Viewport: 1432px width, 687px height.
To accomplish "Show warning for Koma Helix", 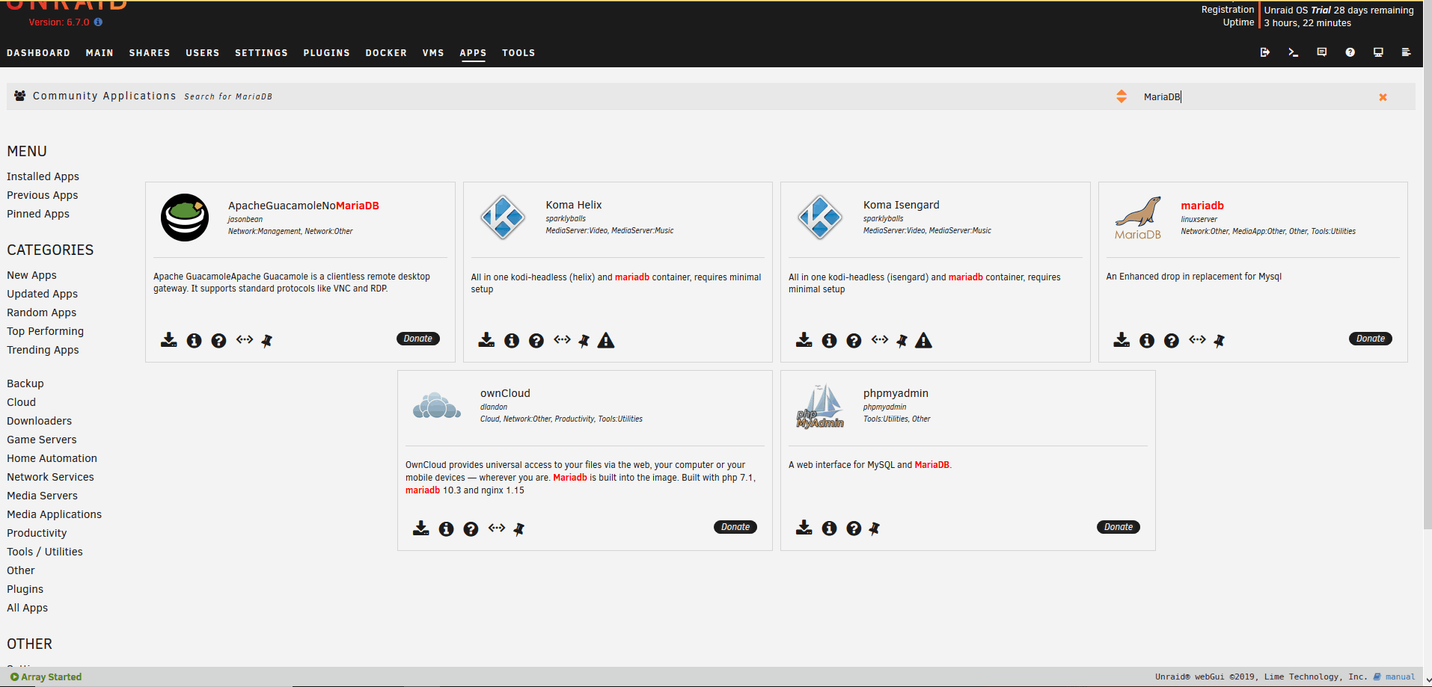I will [606, 340].
